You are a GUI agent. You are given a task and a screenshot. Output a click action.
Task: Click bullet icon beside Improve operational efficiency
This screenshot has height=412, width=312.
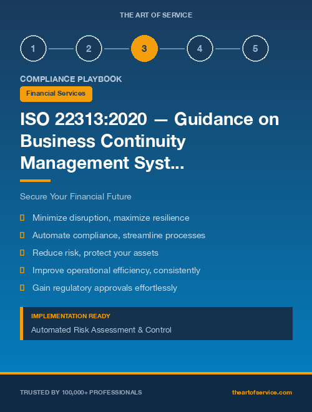tap(22, 270)
